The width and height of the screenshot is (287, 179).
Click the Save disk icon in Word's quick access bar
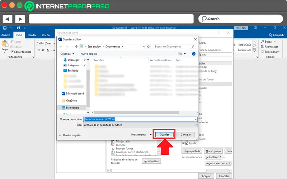(x=5, y=28)
